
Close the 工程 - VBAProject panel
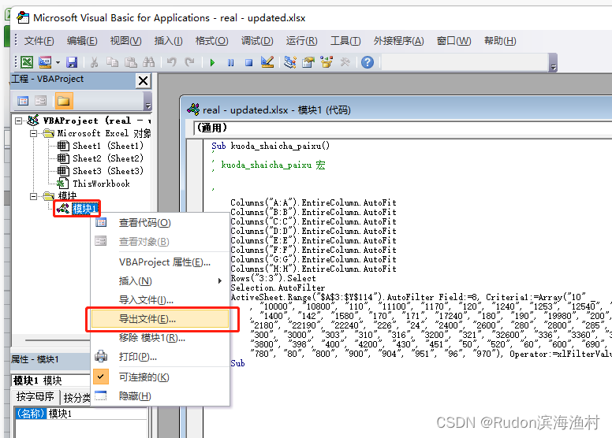pos(144,80)
